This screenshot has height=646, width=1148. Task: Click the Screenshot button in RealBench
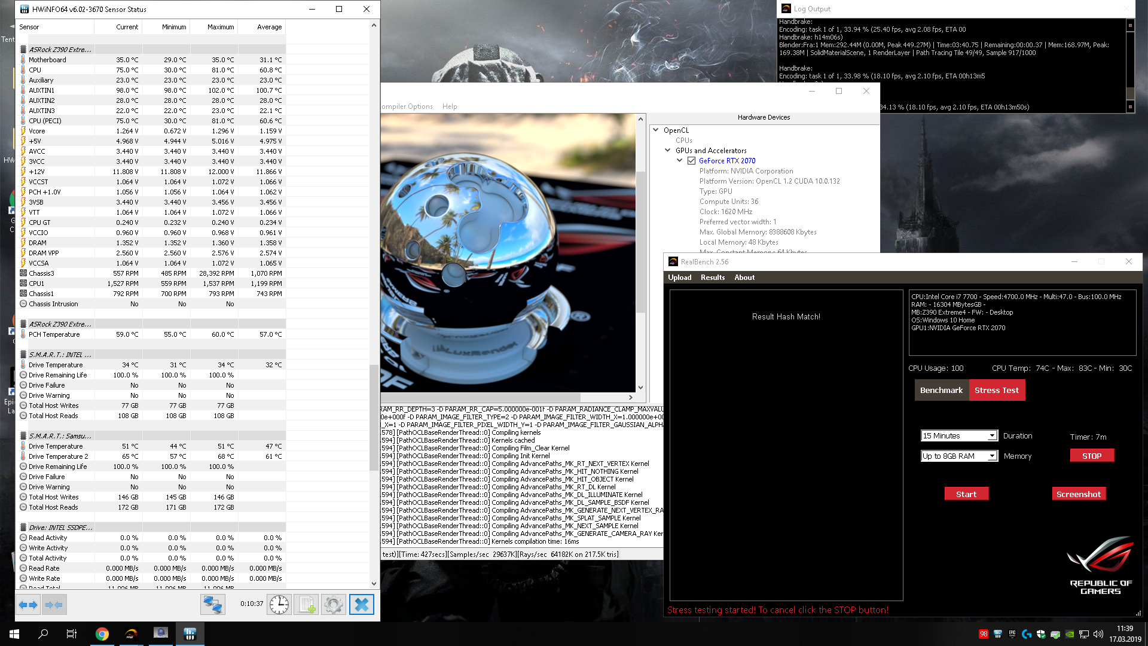coord(1078,494)
